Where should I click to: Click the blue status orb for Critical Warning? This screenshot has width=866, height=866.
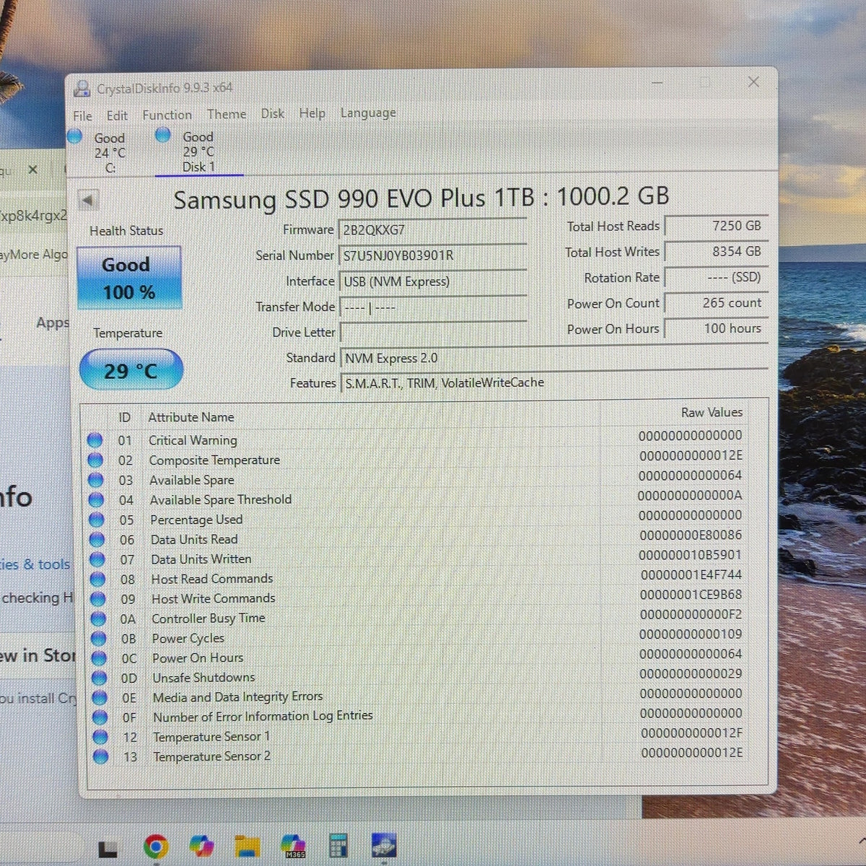(95, 439)
